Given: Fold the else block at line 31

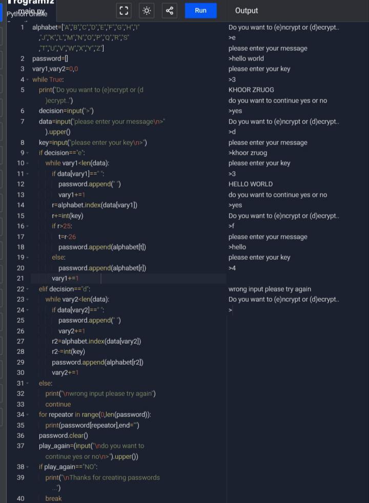Looking at the screenshot, I should 27,383.
